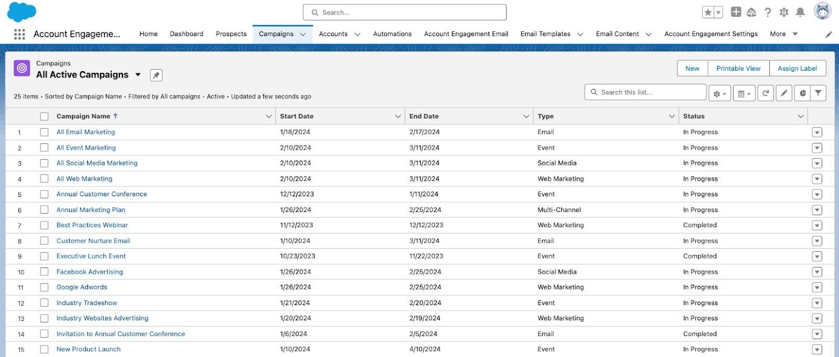Open the Favorites star icon
839x357 pixels.
708,12
